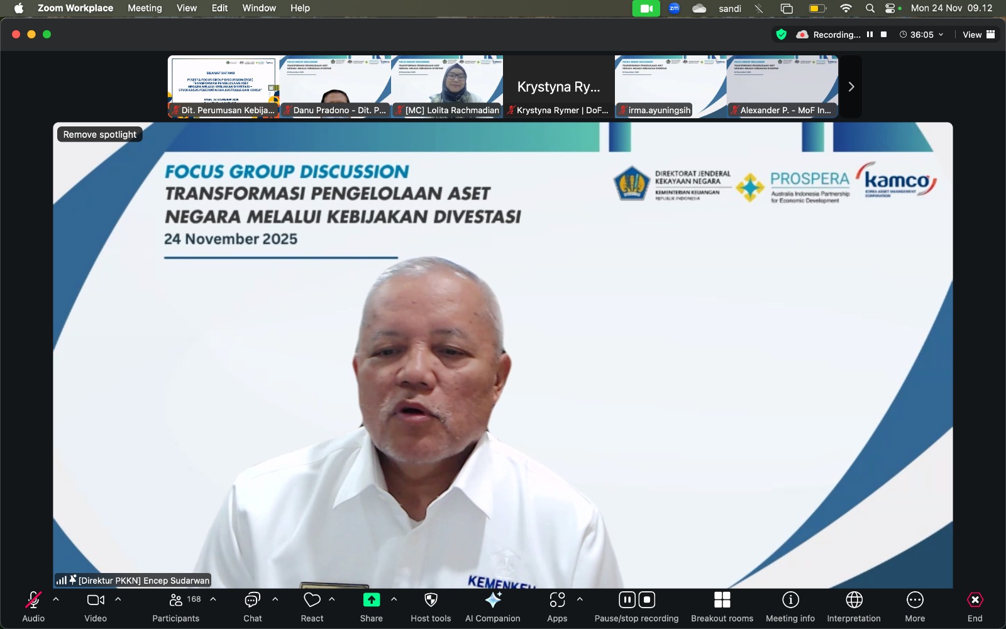Open Host tools shield icon
This screenshot has height=629, width=1006.
pos(431,601)
